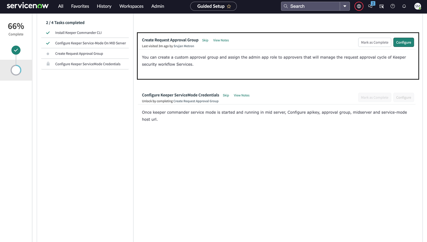The width and height of the screenshot is (427, 242).
Task: Click the SM user avatar
Action: [x=417, y=6]
